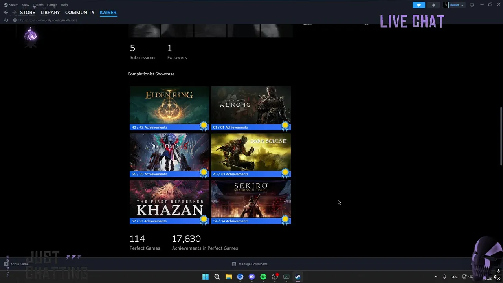
Task: Expand the Kaiser account dropdown
Action: point(453,5)
